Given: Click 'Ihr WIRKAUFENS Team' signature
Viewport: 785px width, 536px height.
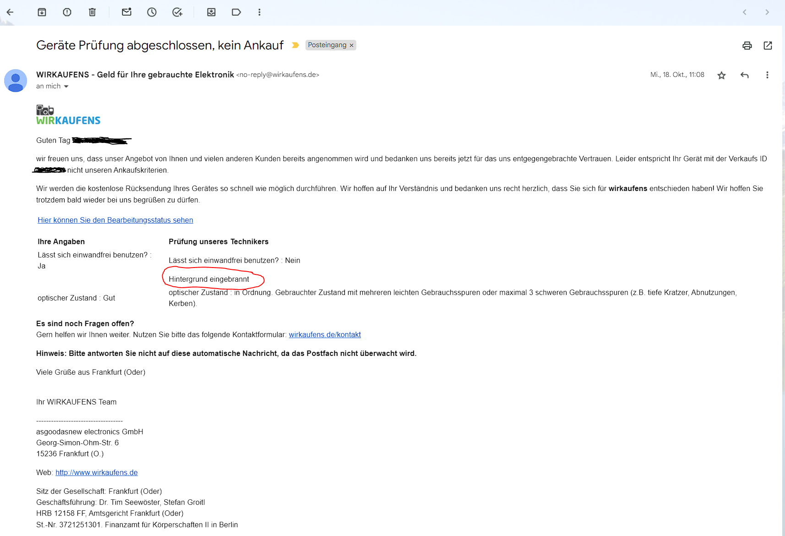Looking at the screenshot, I should [x=76, y=402].
